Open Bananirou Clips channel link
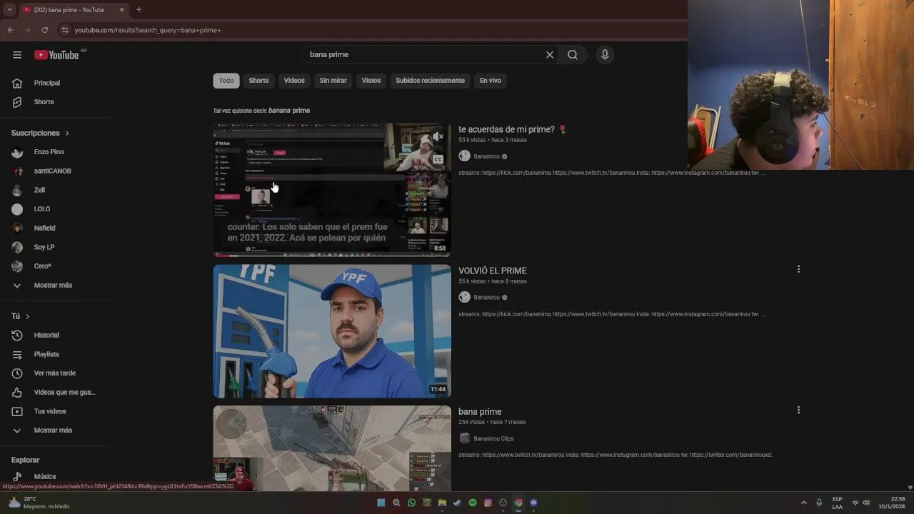The height and width of the screenshot is (514, 914). (x=493, y=438)
